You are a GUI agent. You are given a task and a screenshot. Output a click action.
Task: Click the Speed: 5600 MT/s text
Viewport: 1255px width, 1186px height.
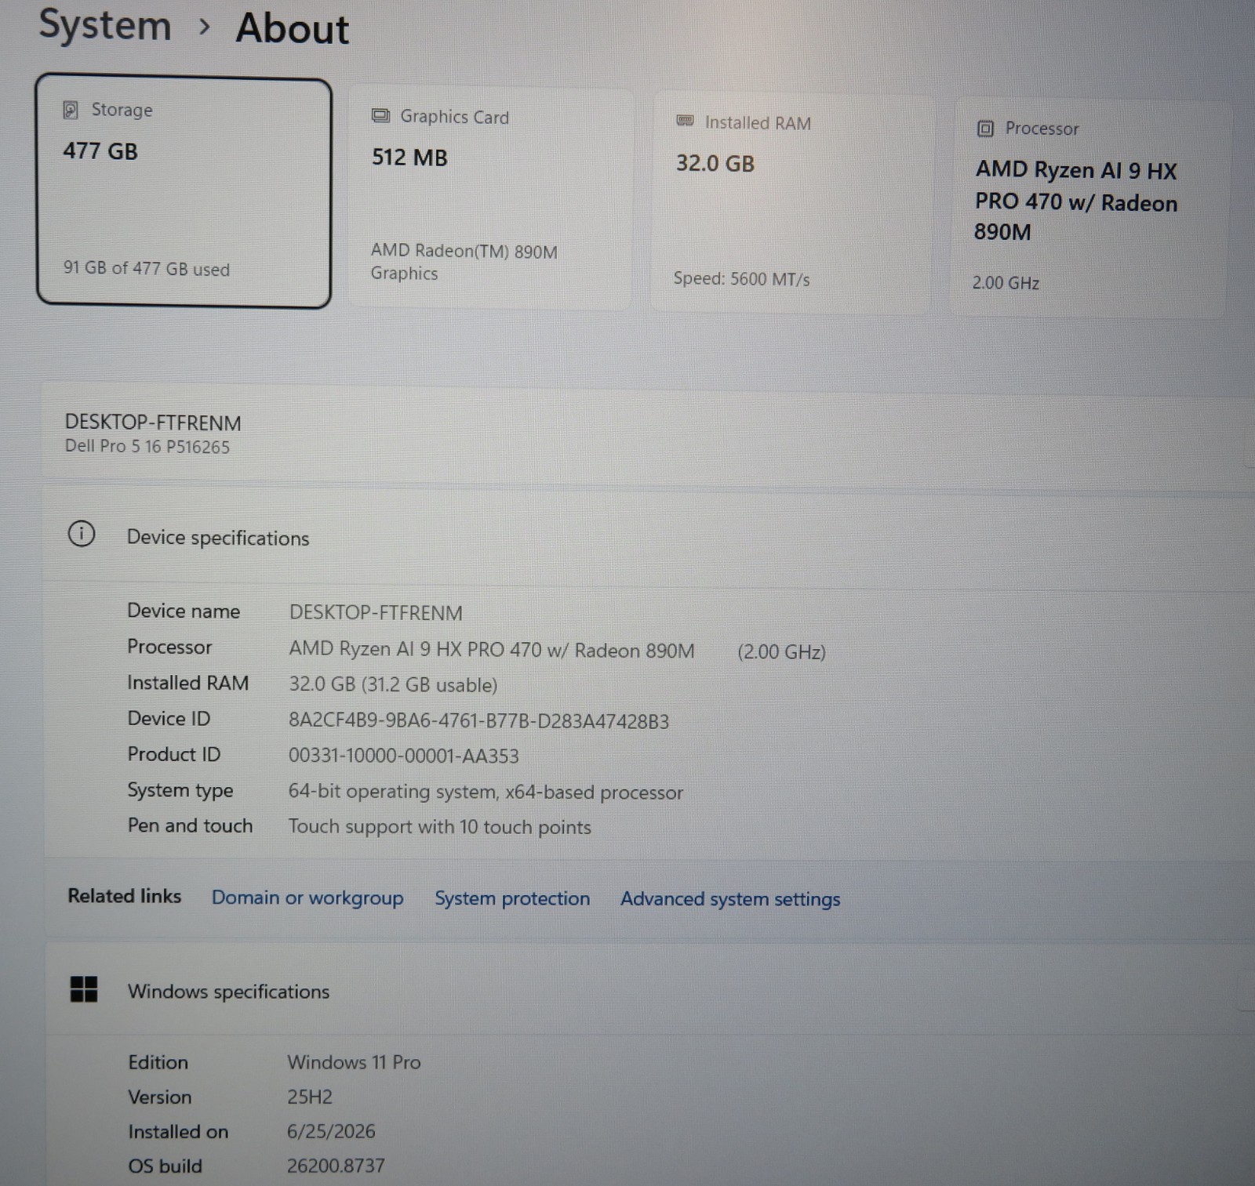pyautogui.click(x=741, y=278)
